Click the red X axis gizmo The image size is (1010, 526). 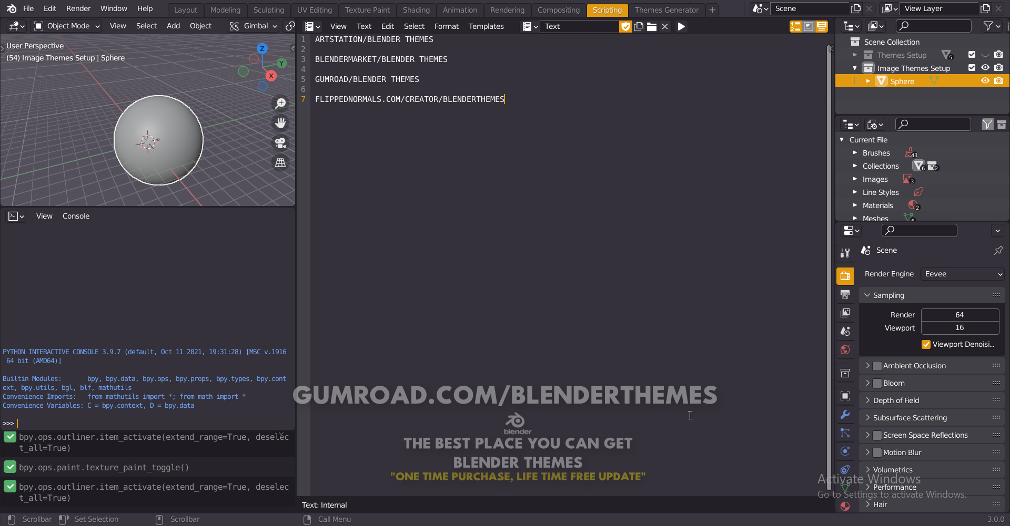click(271, 76)
